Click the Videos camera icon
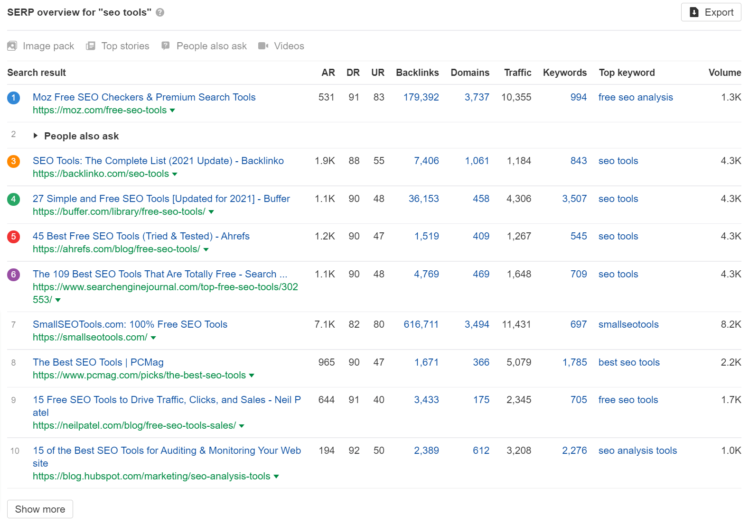749x524 pixels. click(263, 46)
